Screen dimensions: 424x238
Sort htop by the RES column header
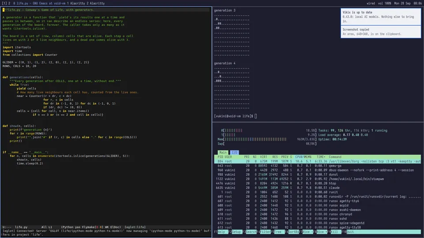coord(275,157)
